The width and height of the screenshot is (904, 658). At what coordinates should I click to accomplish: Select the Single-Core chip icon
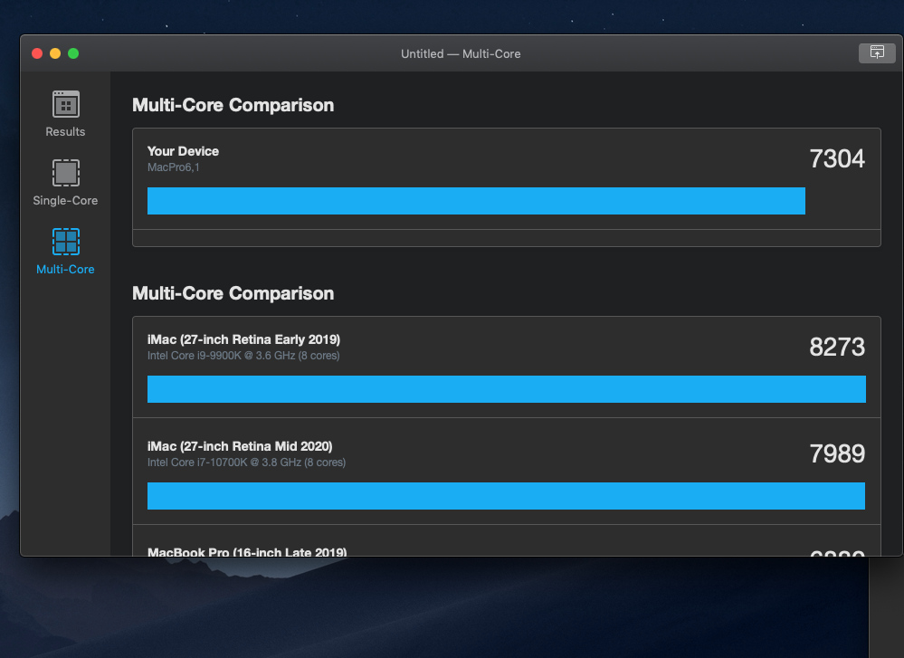(66, 173)
